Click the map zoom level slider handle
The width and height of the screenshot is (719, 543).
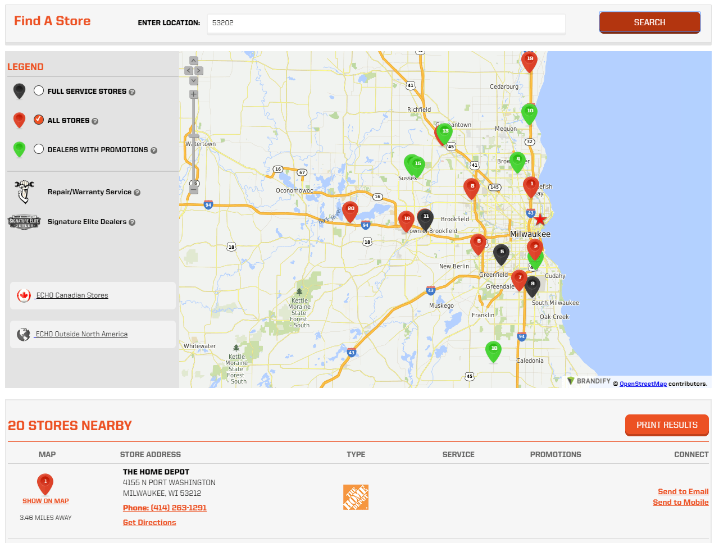click(x=193, y=136)
